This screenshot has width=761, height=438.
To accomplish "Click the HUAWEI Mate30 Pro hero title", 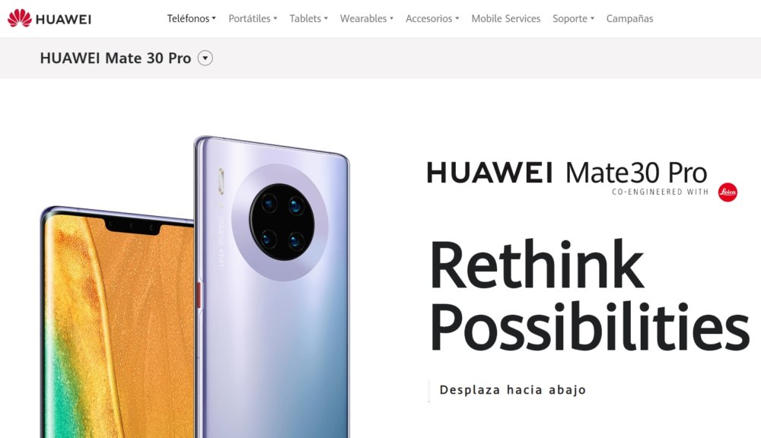I will point(567,172).
